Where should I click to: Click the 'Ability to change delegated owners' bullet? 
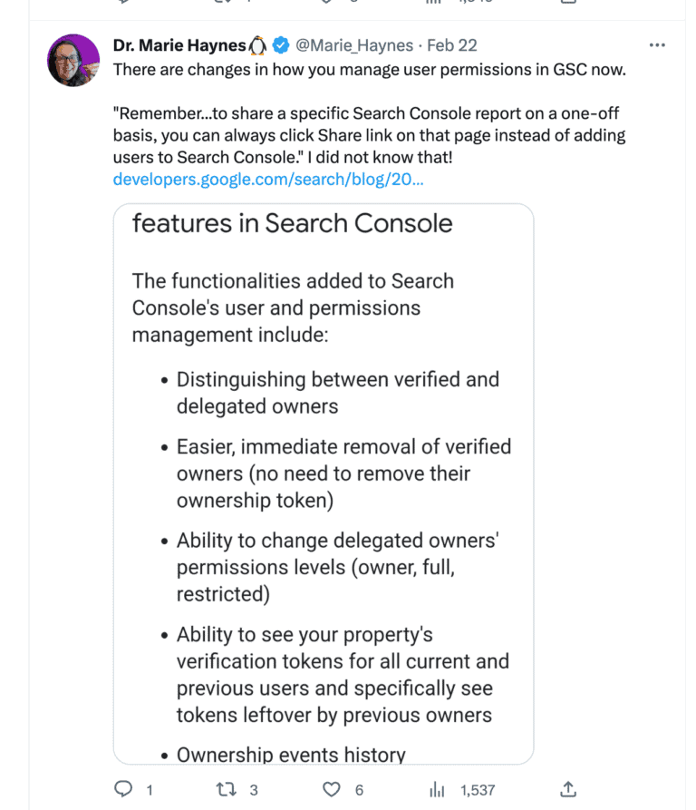[338, 567]
